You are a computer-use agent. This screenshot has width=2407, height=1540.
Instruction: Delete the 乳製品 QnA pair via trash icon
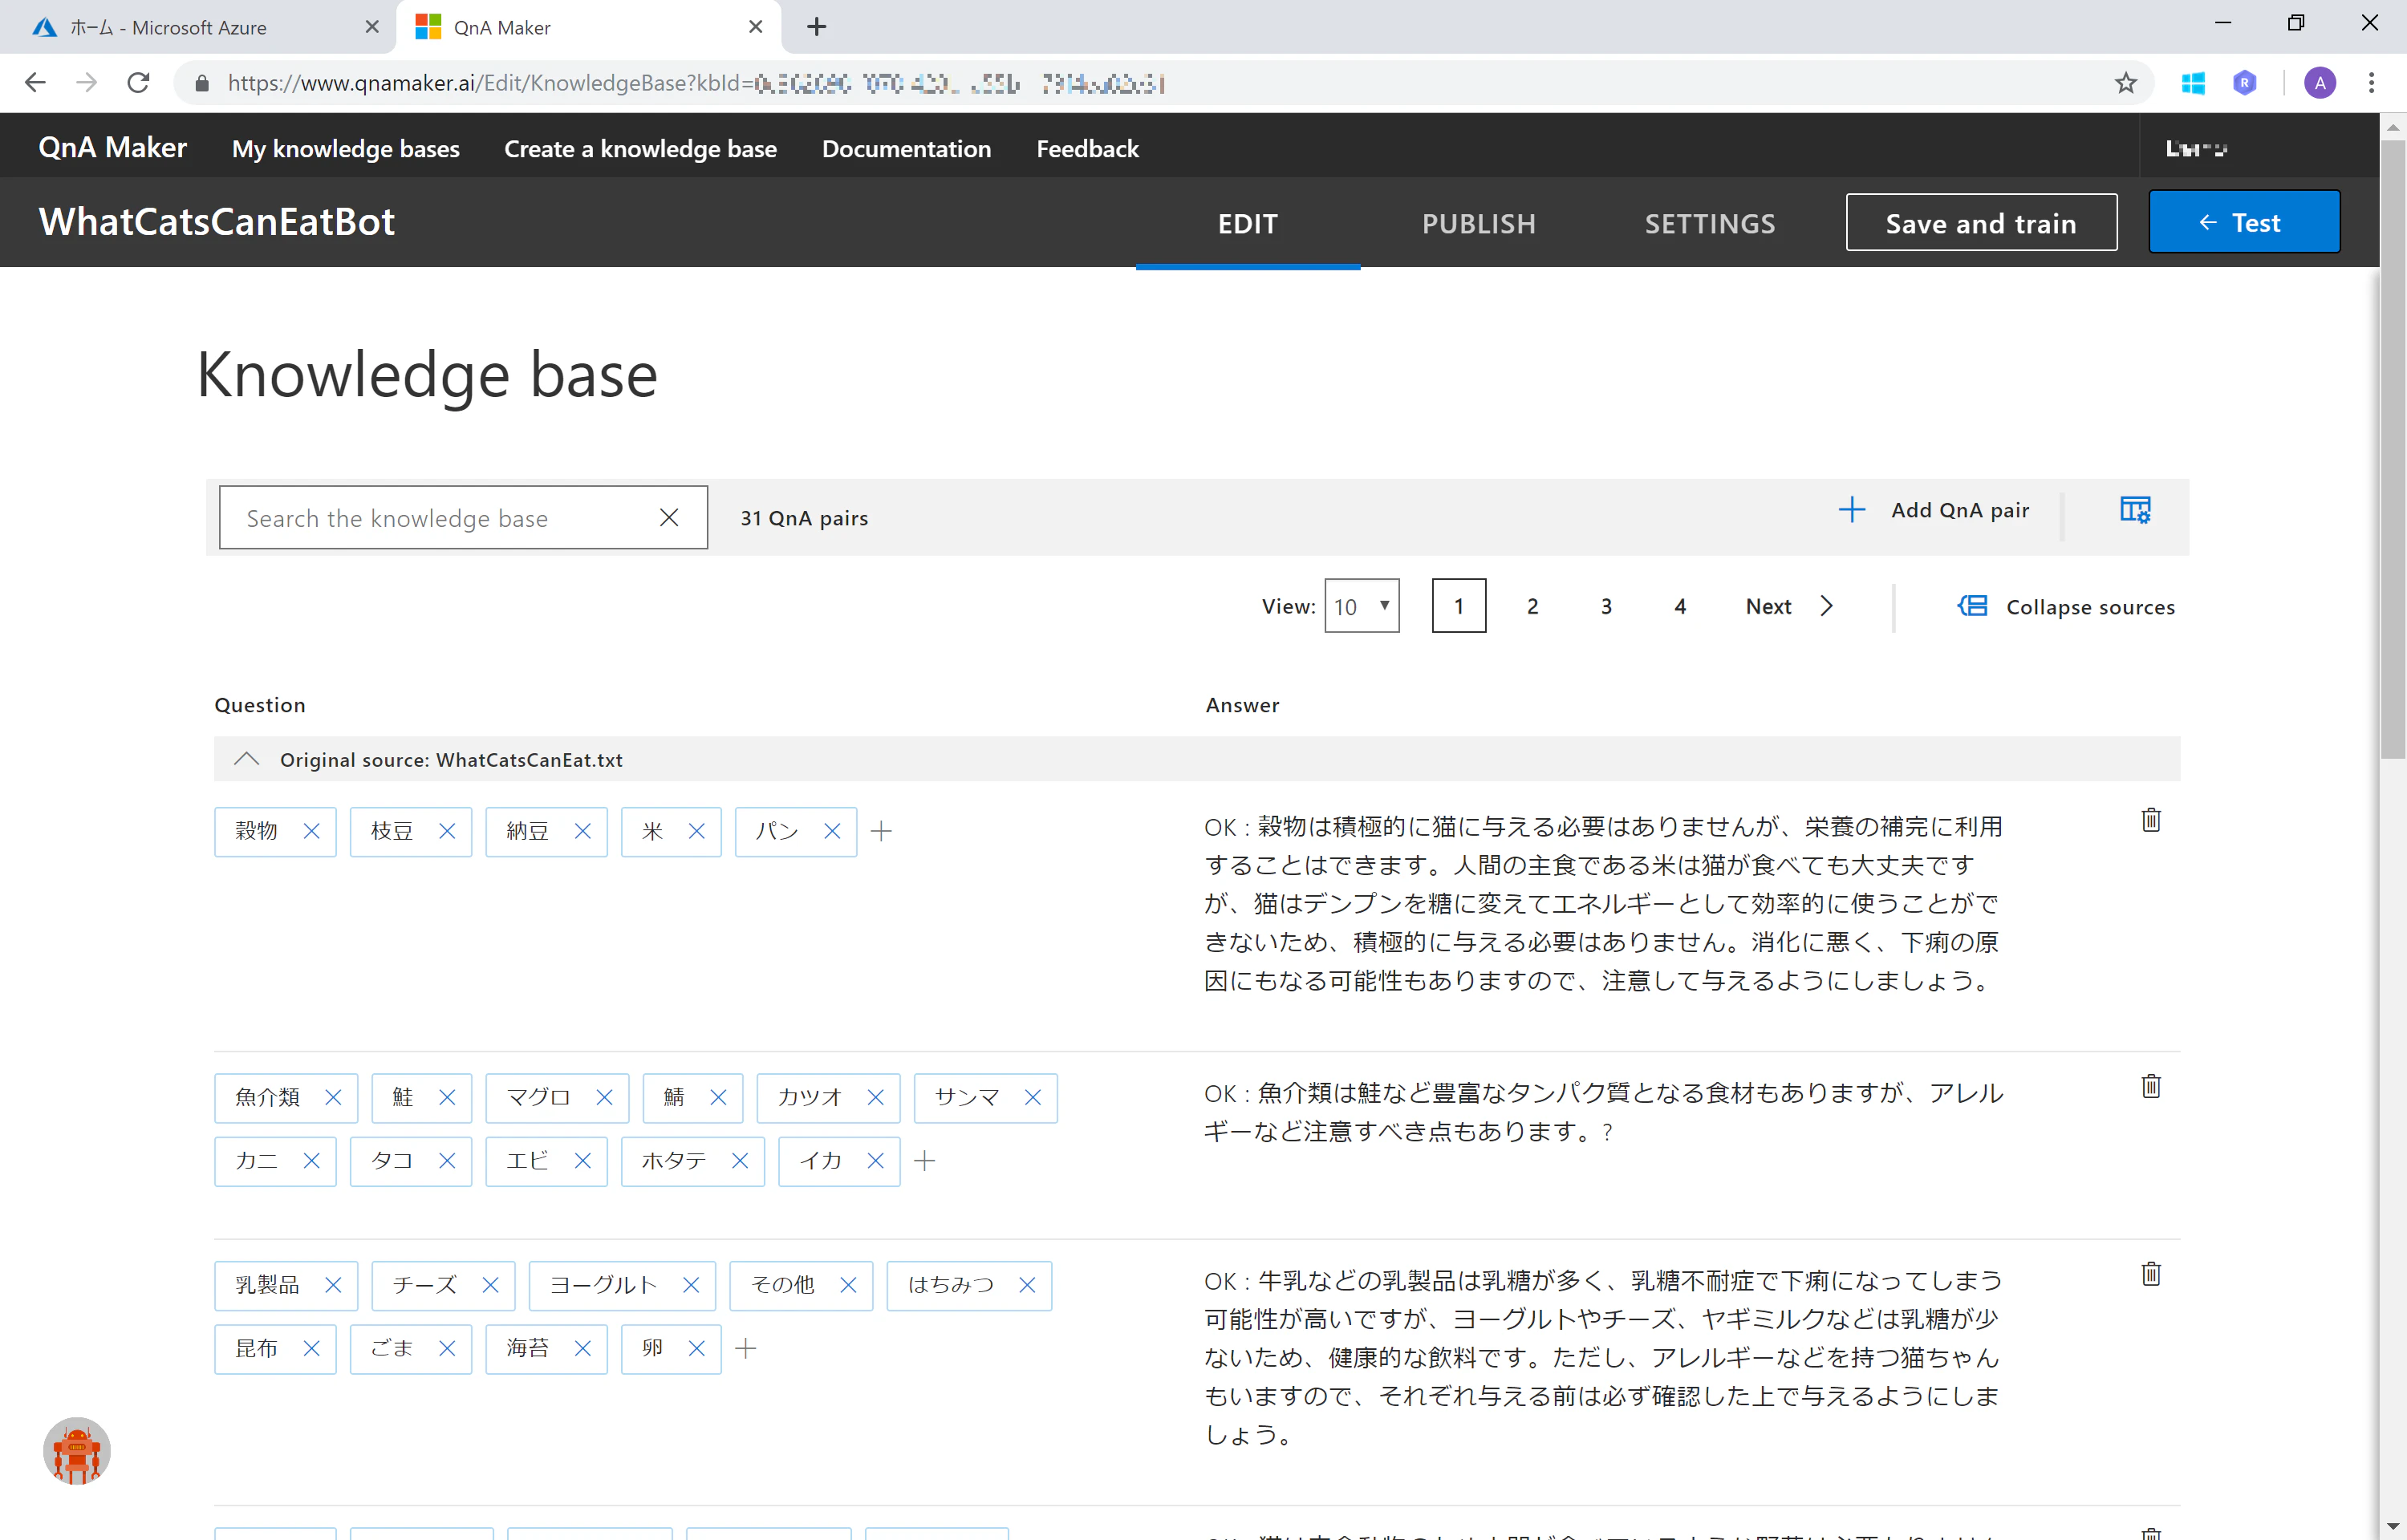(2150, 1274)
